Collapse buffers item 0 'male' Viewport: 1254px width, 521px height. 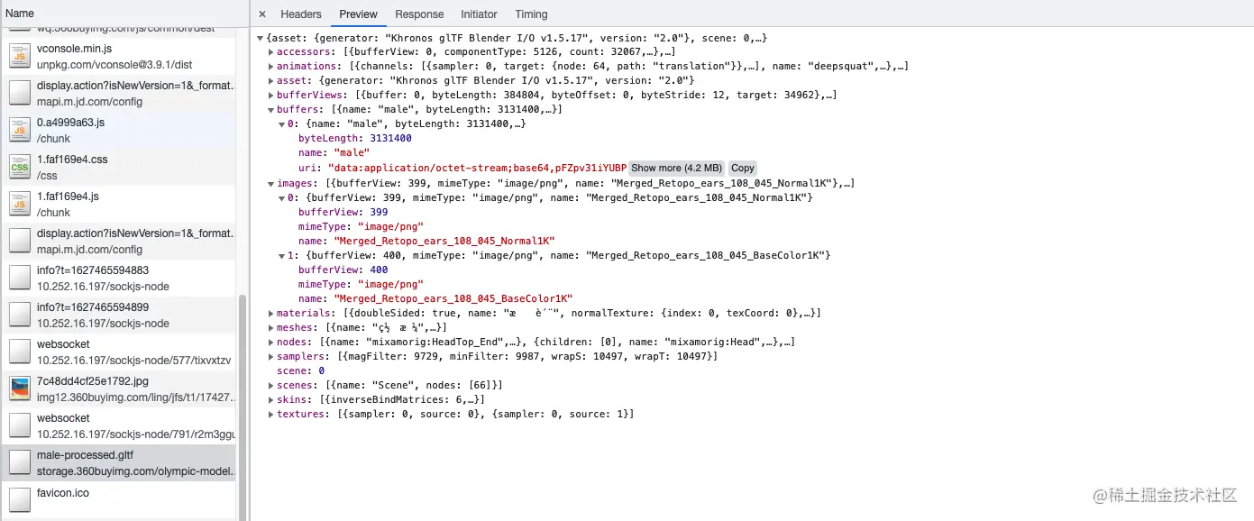point(282,124)
